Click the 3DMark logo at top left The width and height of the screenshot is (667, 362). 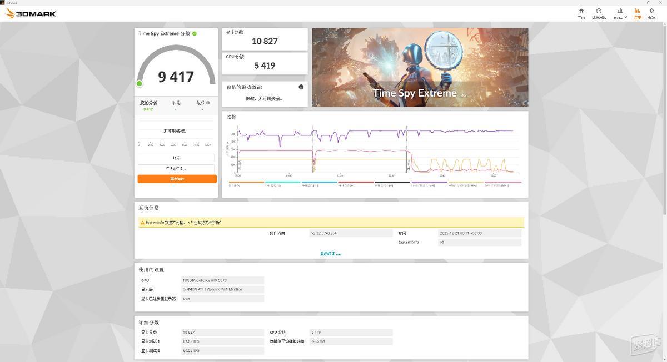[31, 13]
